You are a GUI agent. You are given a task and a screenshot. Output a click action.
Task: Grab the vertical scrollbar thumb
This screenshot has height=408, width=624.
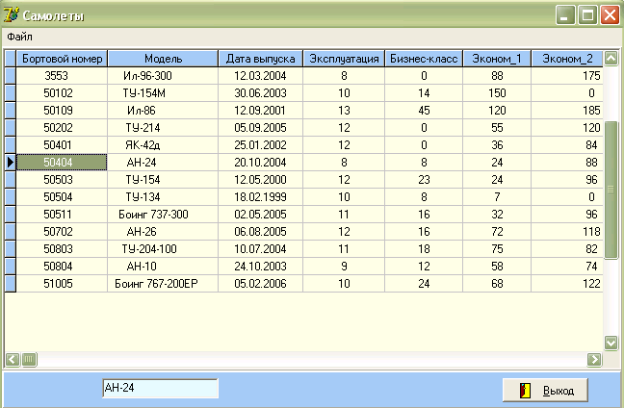(x=611, y=191)
